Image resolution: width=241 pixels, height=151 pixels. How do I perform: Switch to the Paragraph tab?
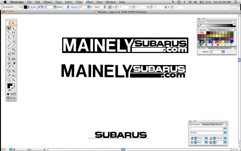pos(205,124)
